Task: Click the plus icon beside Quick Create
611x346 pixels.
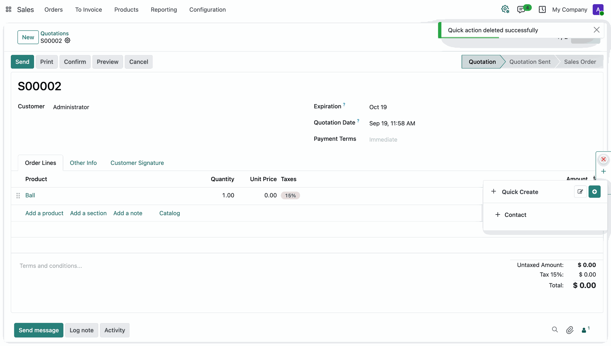Action: (494, 191)
